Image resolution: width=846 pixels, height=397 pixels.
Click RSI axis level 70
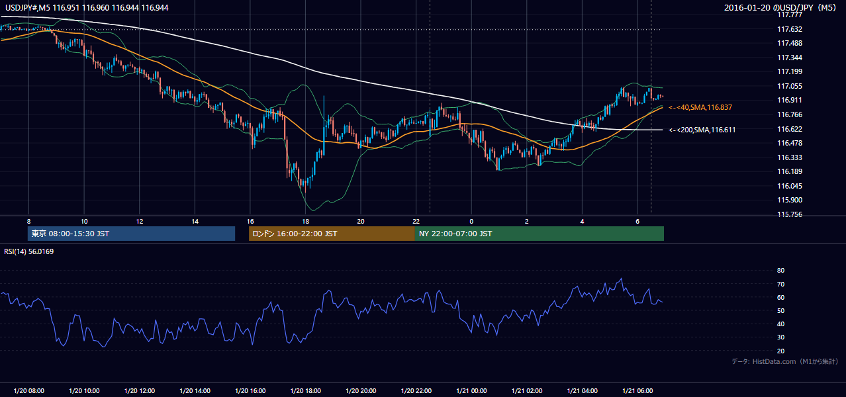click(x=780, y=284)
